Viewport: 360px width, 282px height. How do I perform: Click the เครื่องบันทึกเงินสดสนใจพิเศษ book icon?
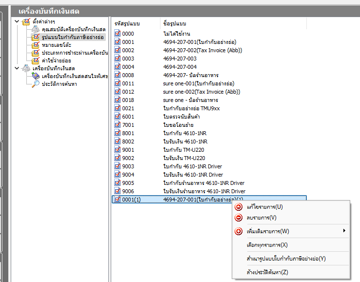(x=35, y=76)
